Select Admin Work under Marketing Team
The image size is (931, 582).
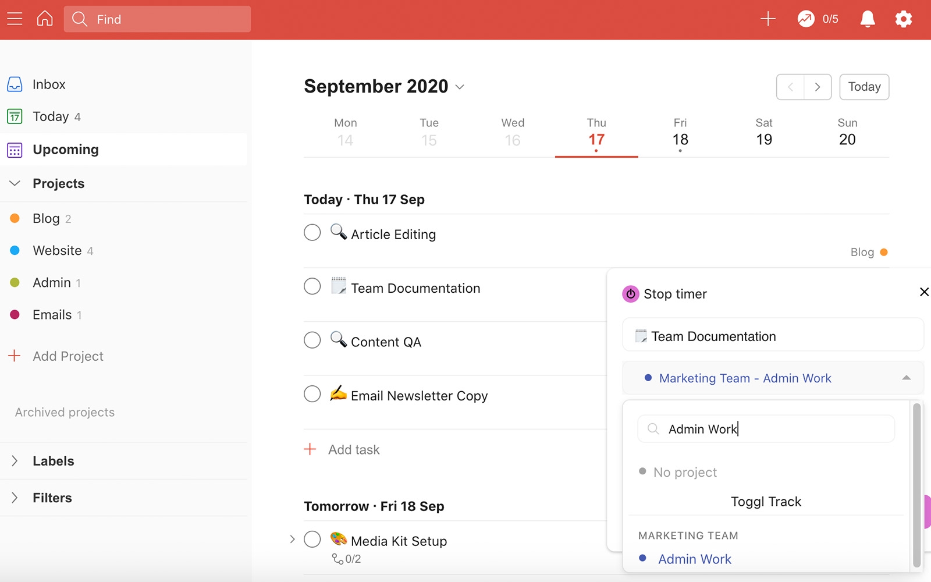click(x=694, y=558)
